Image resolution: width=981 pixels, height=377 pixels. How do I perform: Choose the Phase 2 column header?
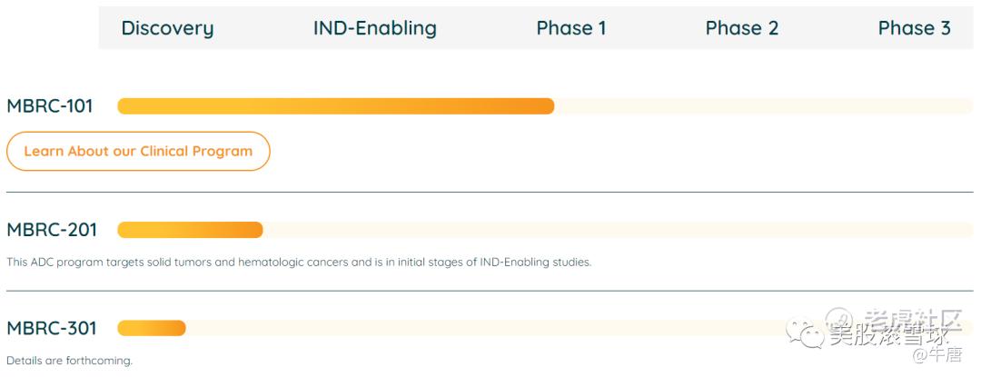pyautogui.click(x=741, y=28)
